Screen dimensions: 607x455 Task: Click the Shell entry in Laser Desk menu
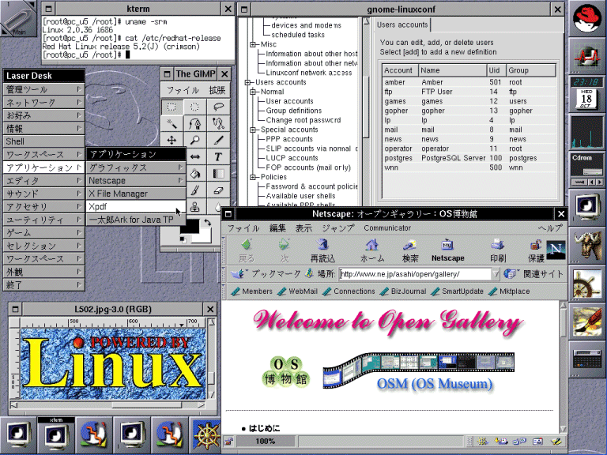[43, 141]
